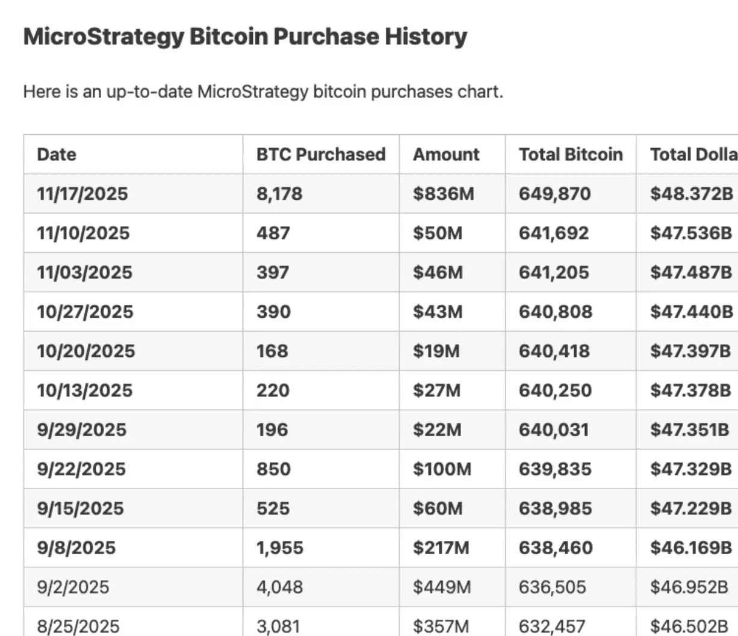
Task: Select the 11/17/2025 date cell
Action: pyautogui.click(x=82, y=194)
